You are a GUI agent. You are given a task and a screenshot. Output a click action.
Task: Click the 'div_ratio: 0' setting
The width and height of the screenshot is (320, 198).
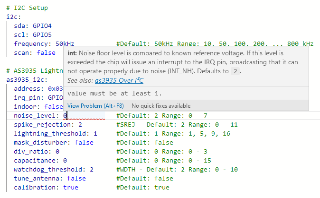37,152
